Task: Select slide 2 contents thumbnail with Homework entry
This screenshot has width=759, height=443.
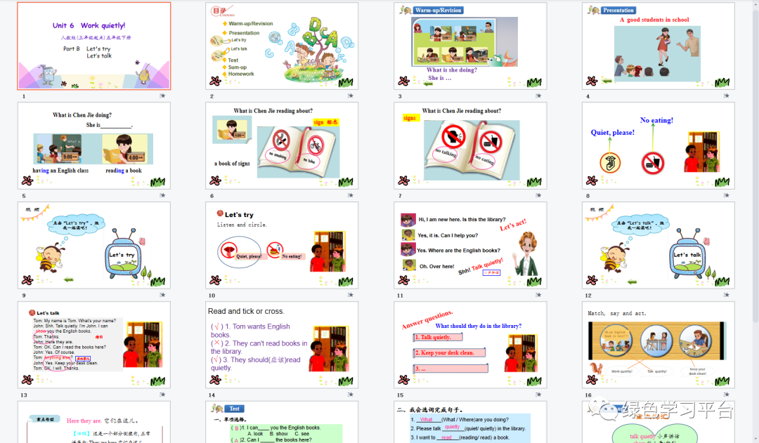Action: (x=282, y=46)
